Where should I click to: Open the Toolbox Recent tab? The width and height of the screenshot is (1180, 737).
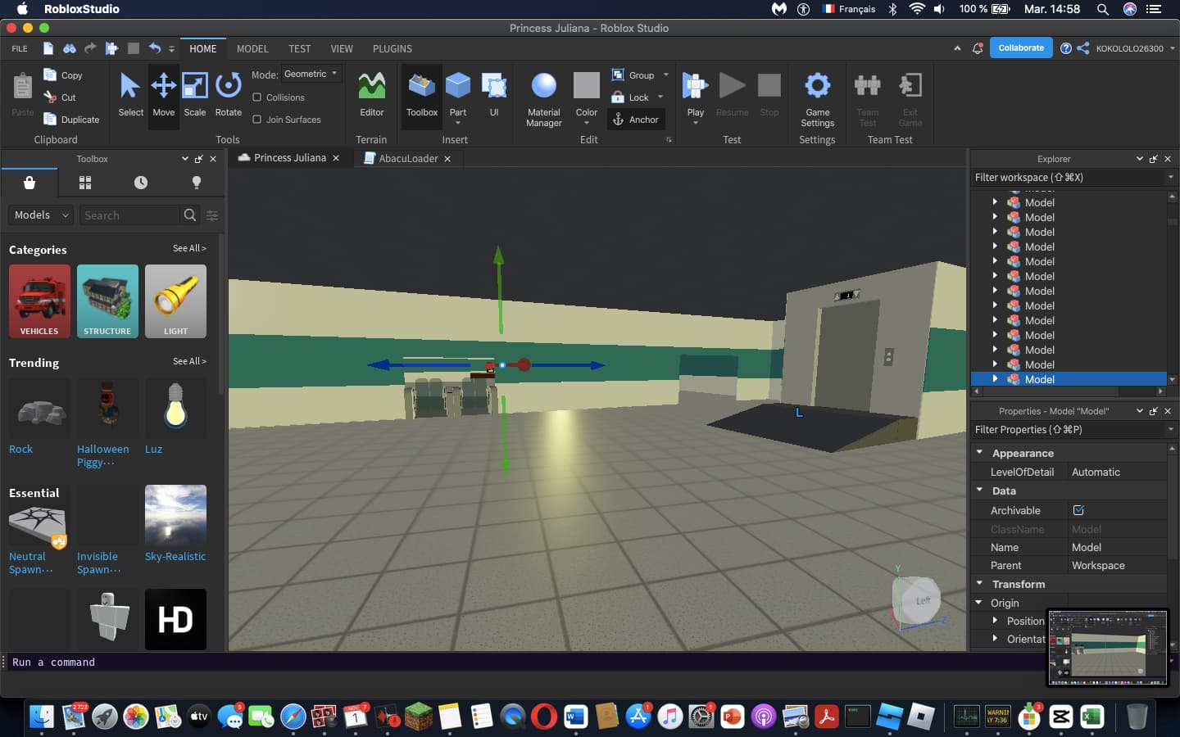(141, 183)
